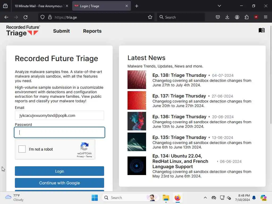
Task: Close the 10 Minute Mail tab
Action: pyautogui.click(x=67, y=6)
